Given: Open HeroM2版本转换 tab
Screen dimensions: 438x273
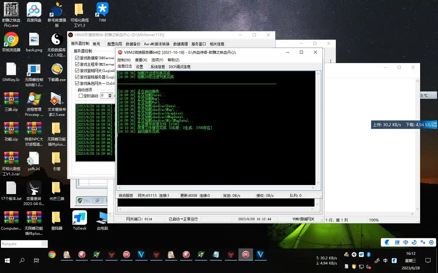Looking at the screenshot, I should point(157,44).
